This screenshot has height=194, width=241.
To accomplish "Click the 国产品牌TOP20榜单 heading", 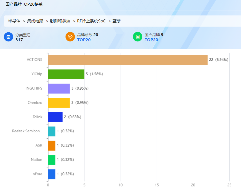I will point(24,4).
